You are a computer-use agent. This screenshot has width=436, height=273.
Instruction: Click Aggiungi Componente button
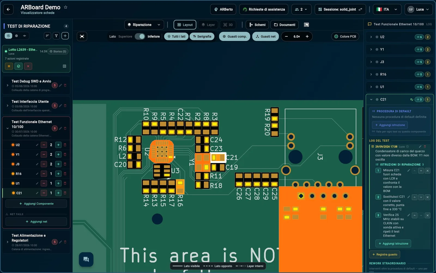coord(36,204)
